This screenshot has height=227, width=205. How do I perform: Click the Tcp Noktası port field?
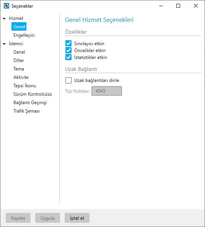(107, 91)
